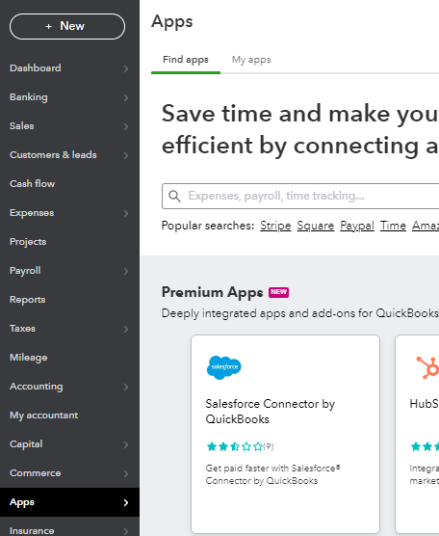Screen dimensions: 439x536
Task: Expand the Taxes submenu chevron
Action: pos(126,329)
